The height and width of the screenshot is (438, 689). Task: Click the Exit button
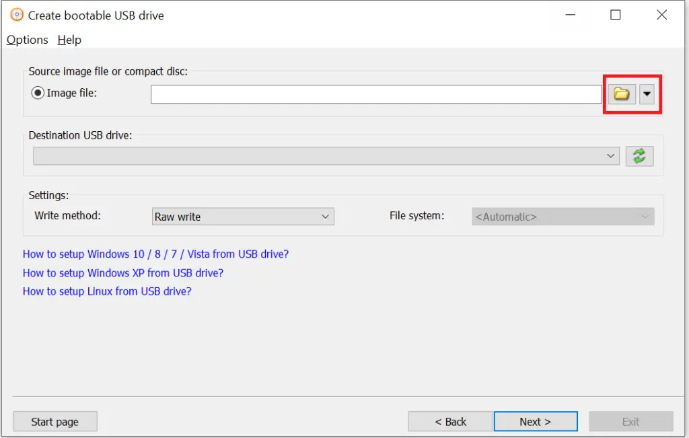(630, 421)
